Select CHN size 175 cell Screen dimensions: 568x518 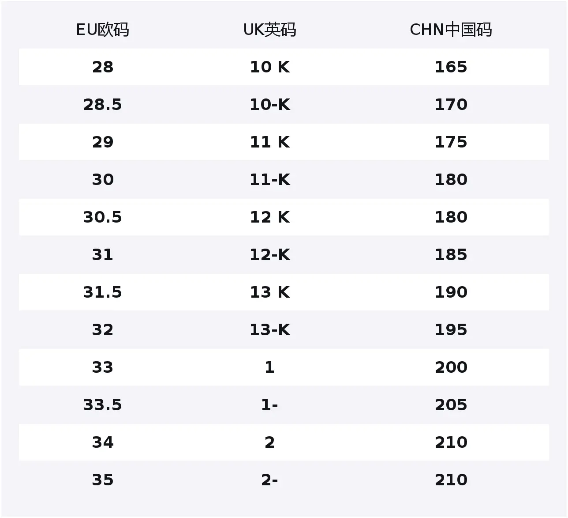(x=451, y=142)
